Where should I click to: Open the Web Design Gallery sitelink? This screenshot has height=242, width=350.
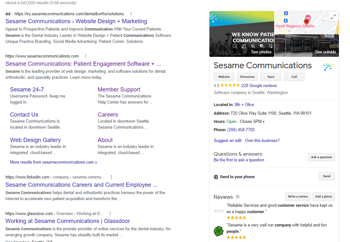(35, 140)
